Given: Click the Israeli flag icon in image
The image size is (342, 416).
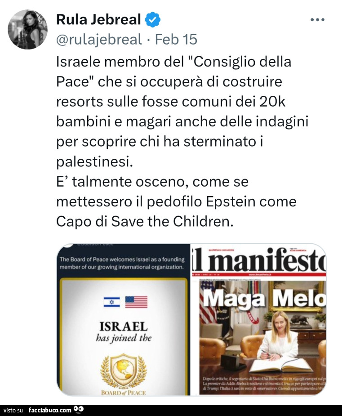Looking at the screenshot, I should (111, 302).
